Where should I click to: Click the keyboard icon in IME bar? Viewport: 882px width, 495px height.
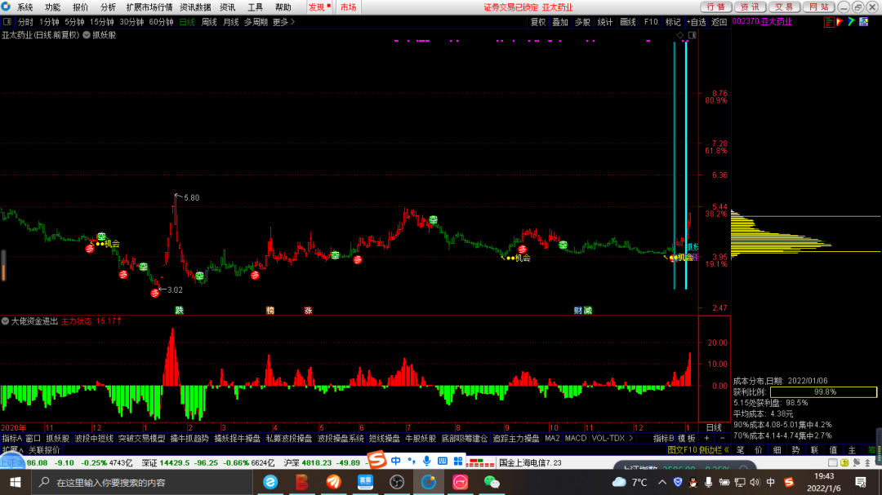443,462
